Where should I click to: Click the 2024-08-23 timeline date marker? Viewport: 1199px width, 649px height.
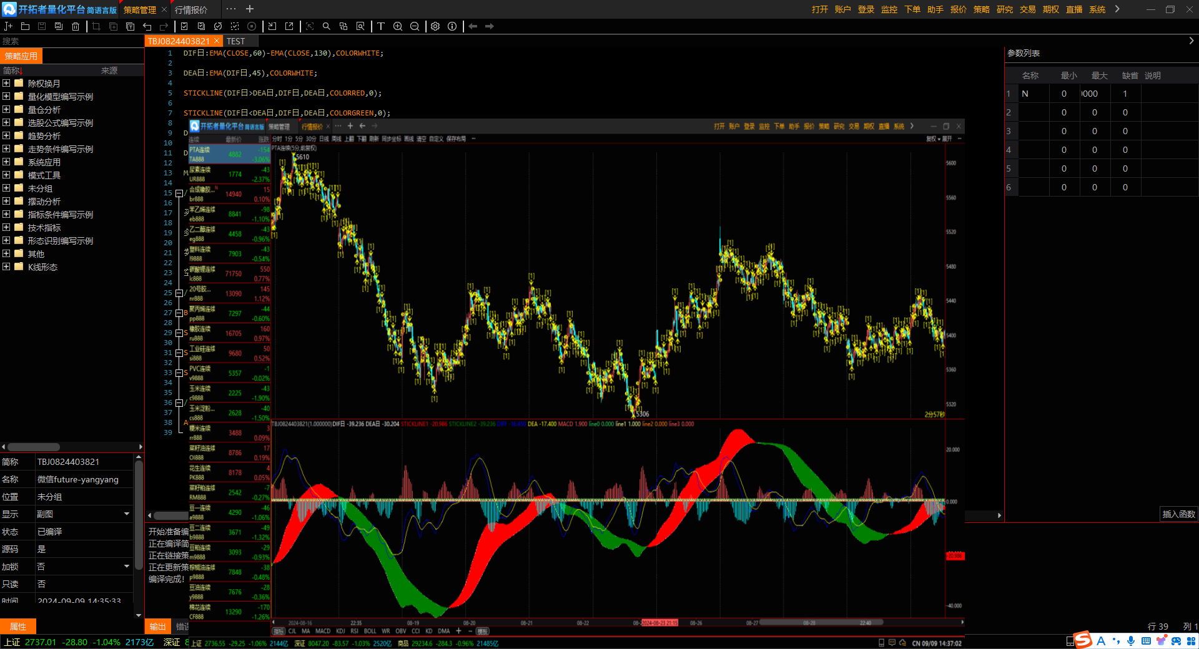(659, 623)
